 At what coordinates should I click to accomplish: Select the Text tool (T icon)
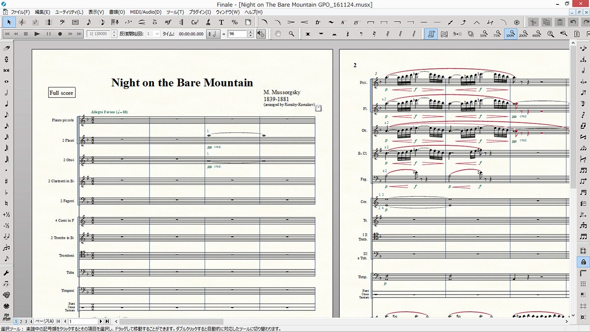click(x=221, y=22)
